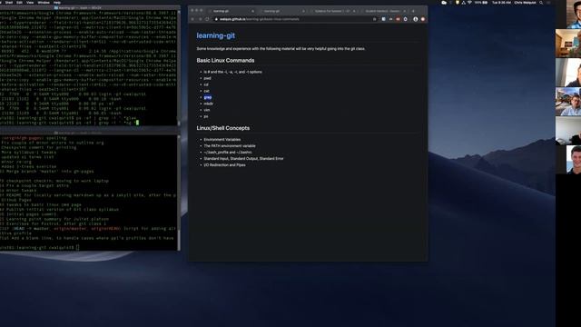Click the 'ls' list item with options
Screen dimensions: 581x327
(232, 72)
